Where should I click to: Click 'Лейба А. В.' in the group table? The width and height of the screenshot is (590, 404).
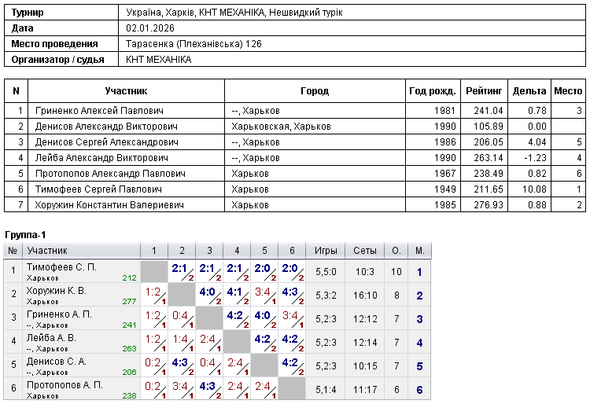tap(51, 338)
